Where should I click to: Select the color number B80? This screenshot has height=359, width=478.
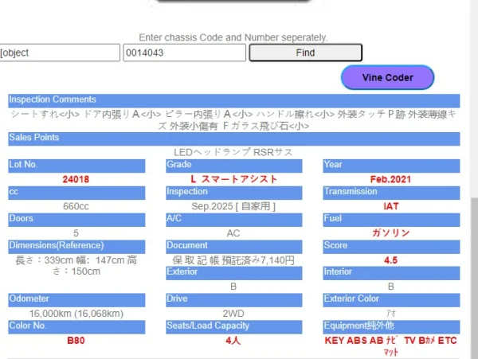76,340
